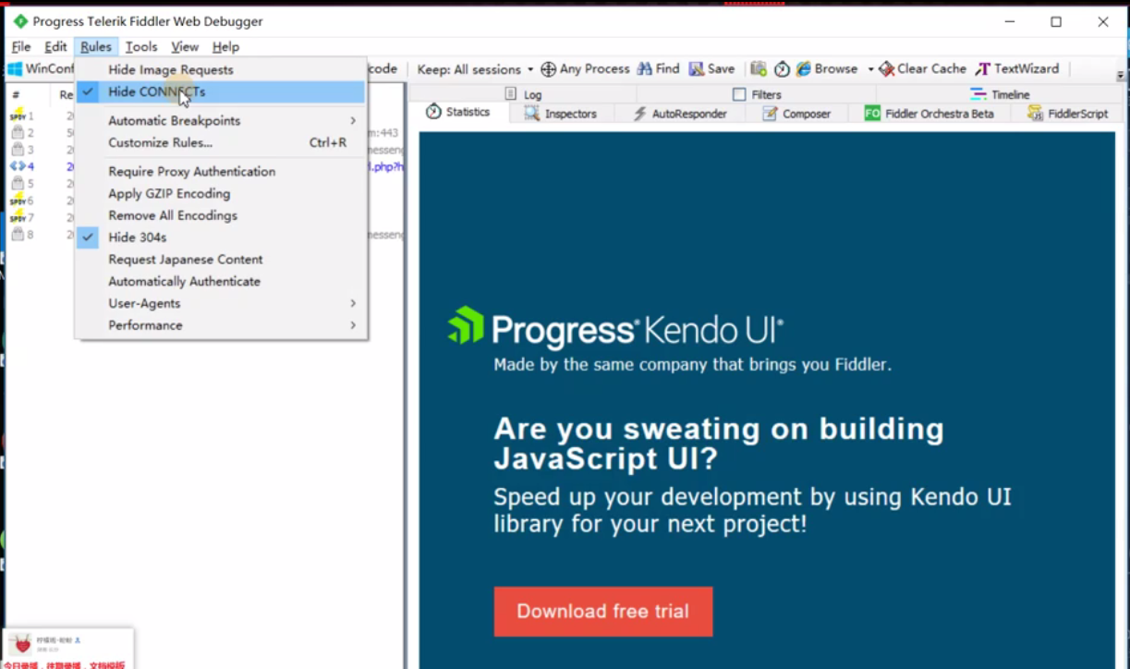Click the Inspectors tab magnifier icon

click(532, 114)
